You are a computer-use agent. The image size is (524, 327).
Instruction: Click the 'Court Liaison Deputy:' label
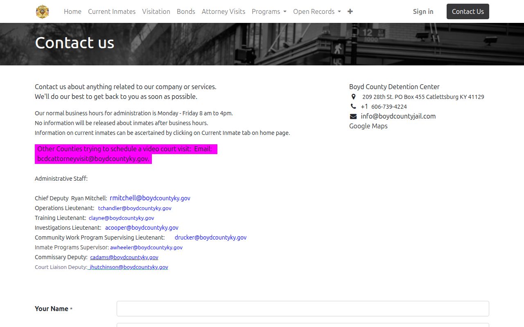(61, 267)
